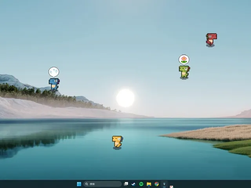
Task: Click the taskbar search box
Action: [x=102, y=184]
